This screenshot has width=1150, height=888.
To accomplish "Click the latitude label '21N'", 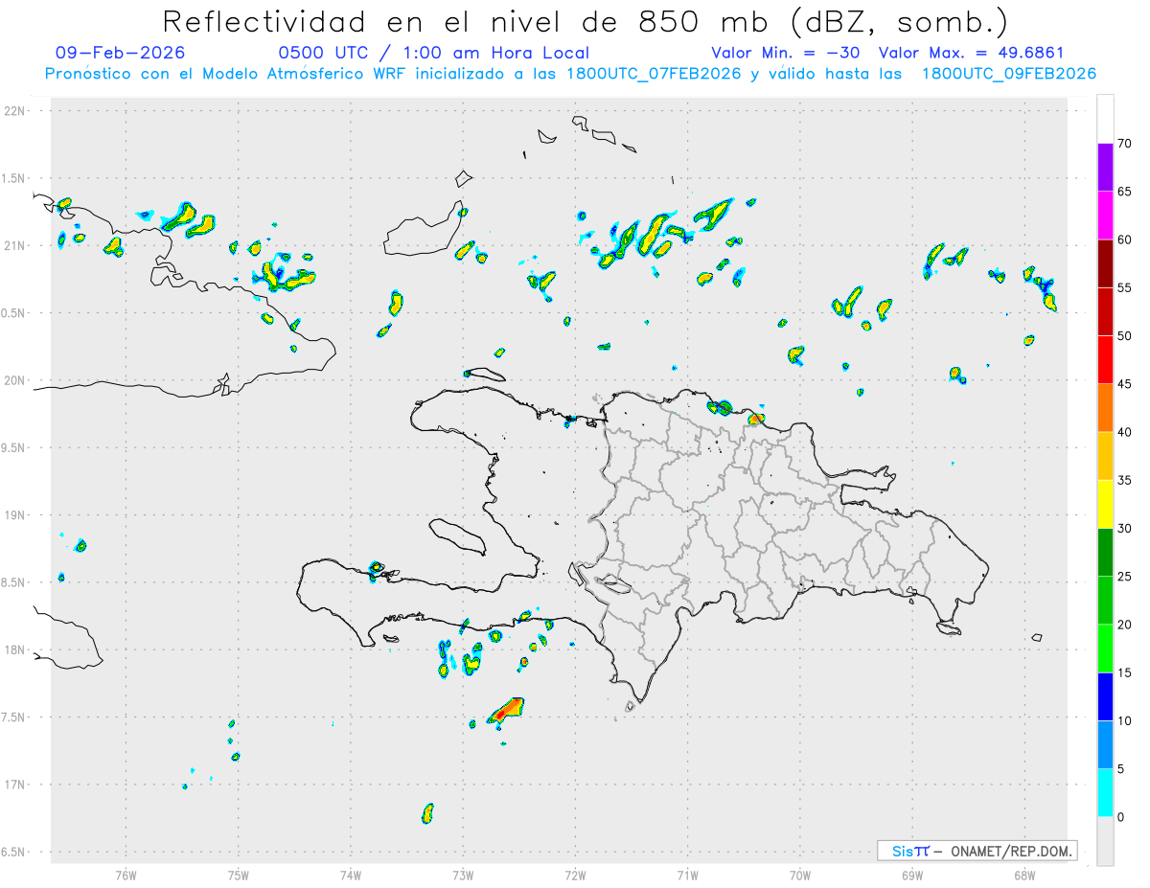I will 14,246.
